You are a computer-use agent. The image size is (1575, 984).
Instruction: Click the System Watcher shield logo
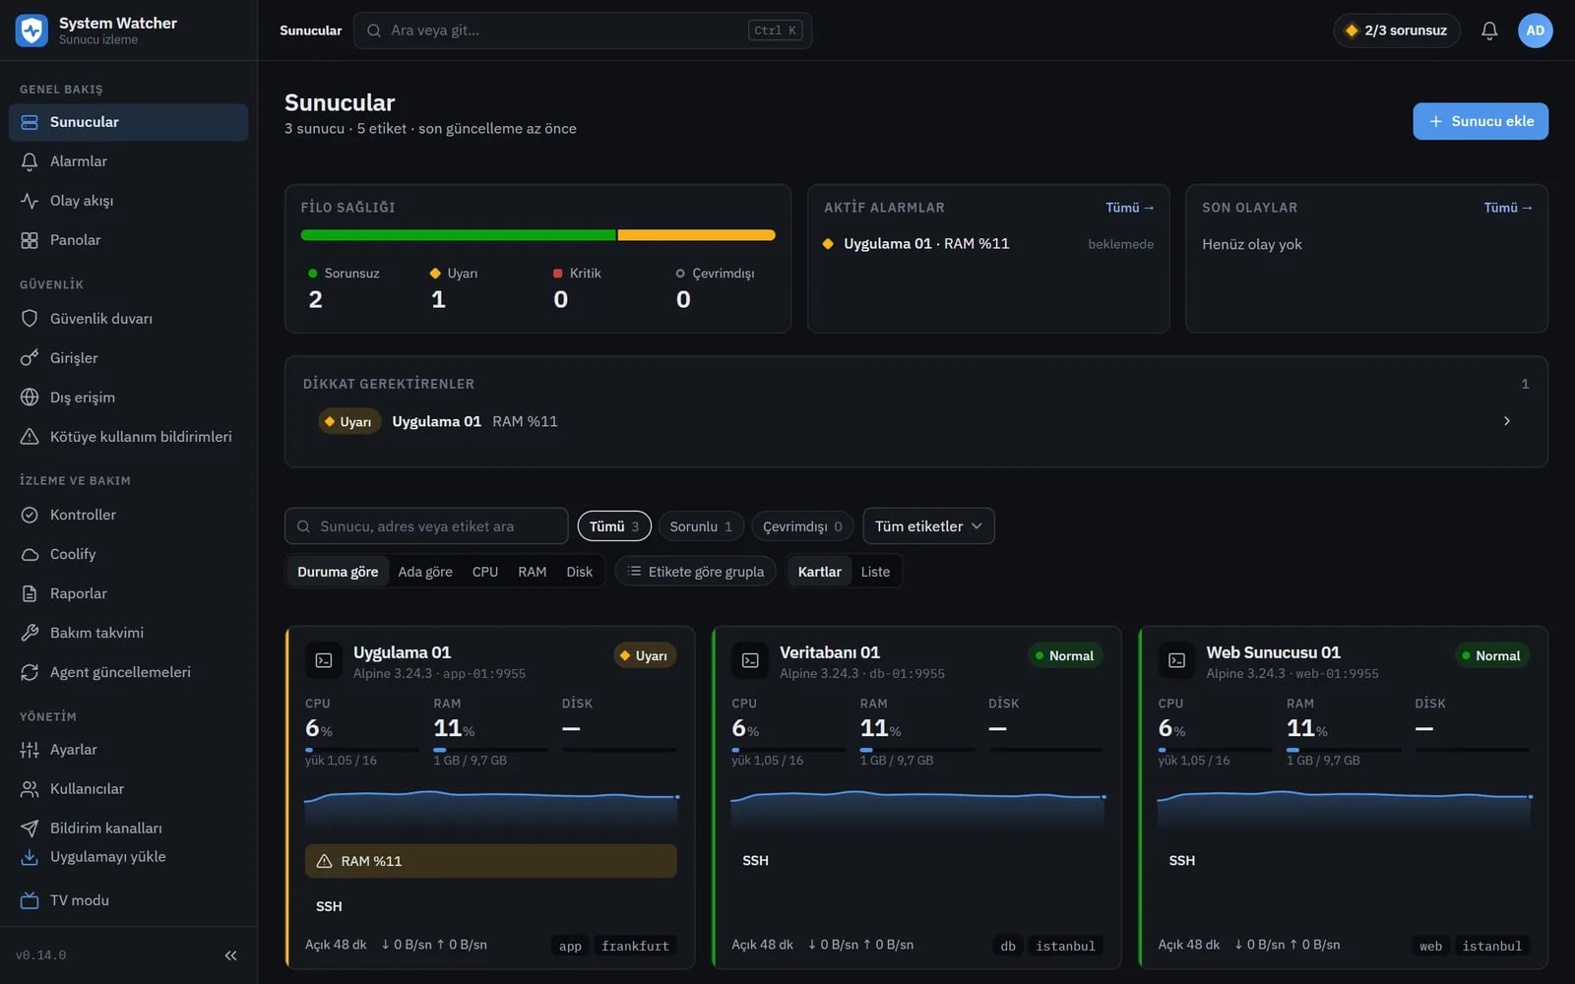click(x=31, y=31)
